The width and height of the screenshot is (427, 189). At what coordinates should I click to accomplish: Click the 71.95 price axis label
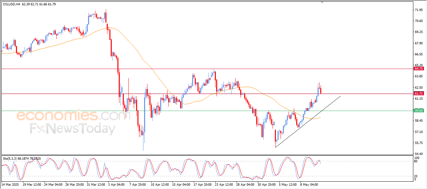(418, 10)
